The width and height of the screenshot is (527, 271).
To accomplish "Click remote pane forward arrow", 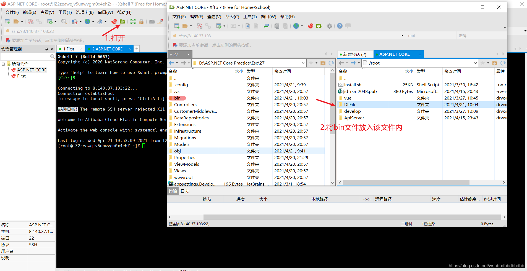I will coord(353,63).
